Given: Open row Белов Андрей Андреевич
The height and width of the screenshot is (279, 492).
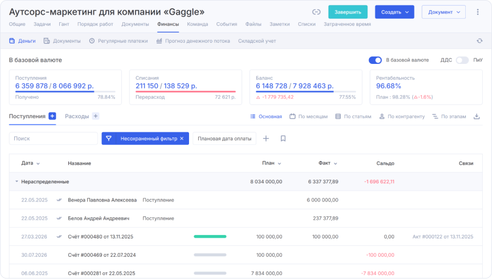Looking at the screenshot, I should point(245,219).
